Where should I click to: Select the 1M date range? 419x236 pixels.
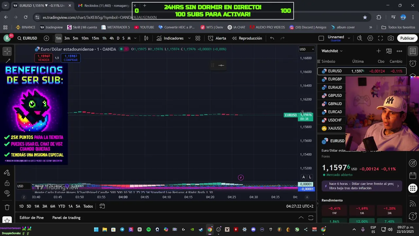(x=37, y=206)
